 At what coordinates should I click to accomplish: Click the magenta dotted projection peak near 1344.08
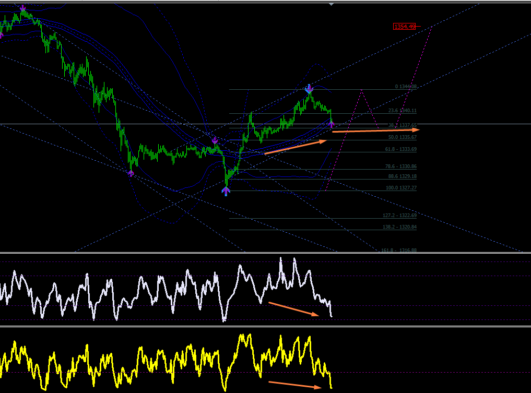pyautogui.click(x=362, y=90)
